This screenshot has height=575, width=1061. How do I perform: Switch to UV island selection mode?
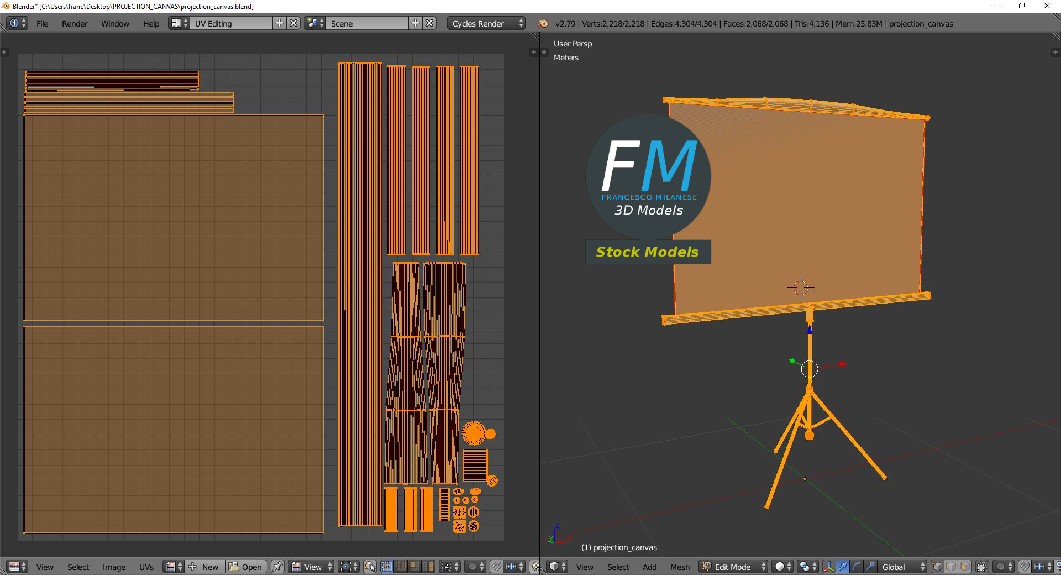428,567
